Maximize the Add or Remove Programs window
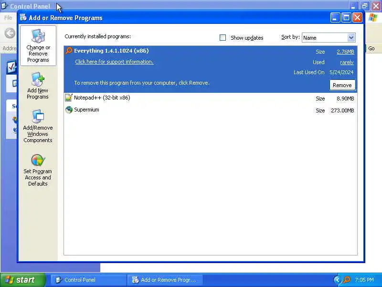 pyautogui.click(x=346, y=18)
